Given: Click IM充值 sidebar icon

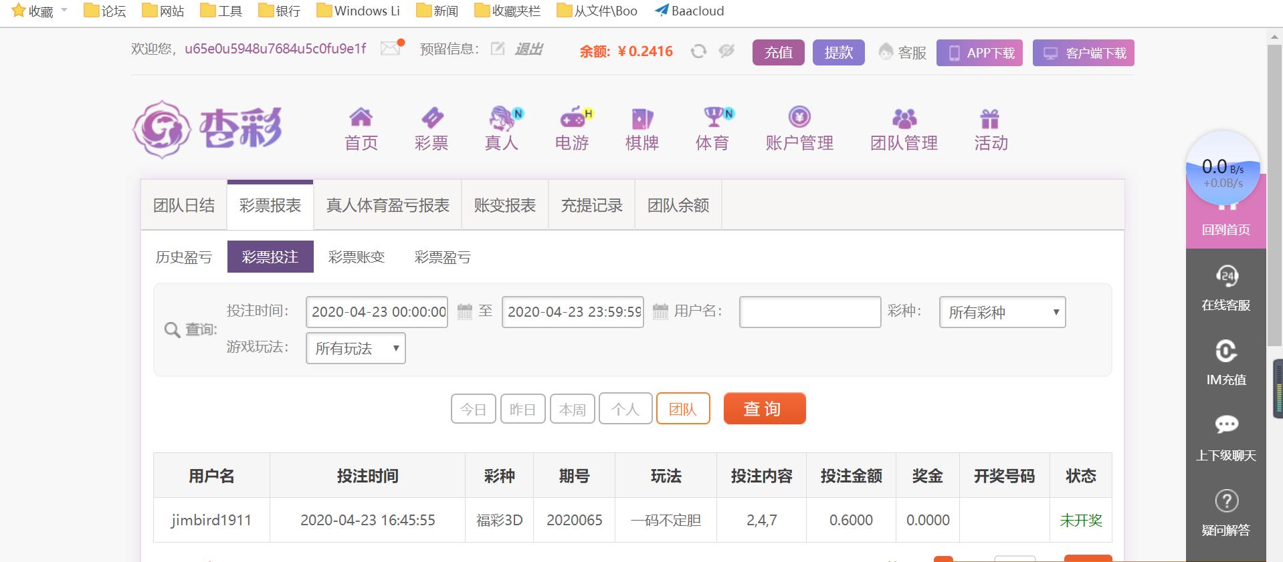Looking at the screenshot, I should (1226, 351).
